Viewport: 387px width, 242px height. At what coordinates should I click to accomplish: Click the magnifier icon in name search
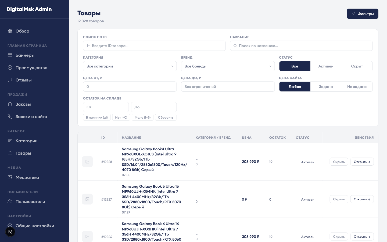pyautogui.click(x=235, y=46)
